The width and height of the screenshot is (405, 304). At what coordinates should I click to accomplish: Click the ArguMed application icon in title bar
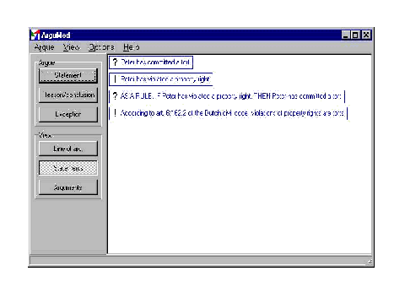[x=35, y=35]
